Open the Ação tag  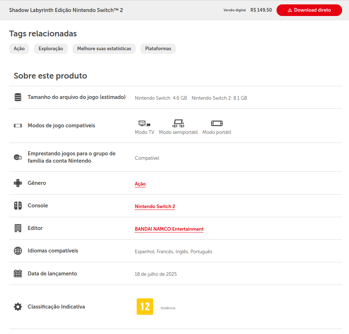click(x=19, y=49)
